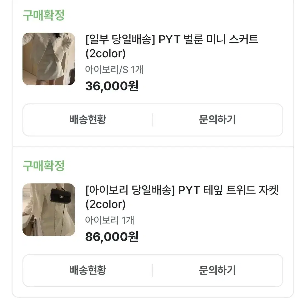Tap 문의하기 for the mini skirt order
Viewport: 306px width, 306px height.
click(x=217, y=120)
